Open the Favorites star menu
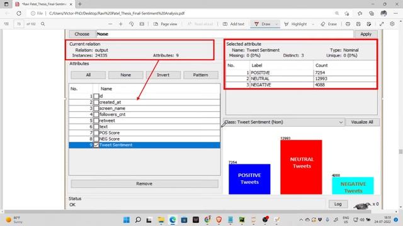Image resolution: width=403 pixels, height=226 pixels. click(x=360, y=13)
